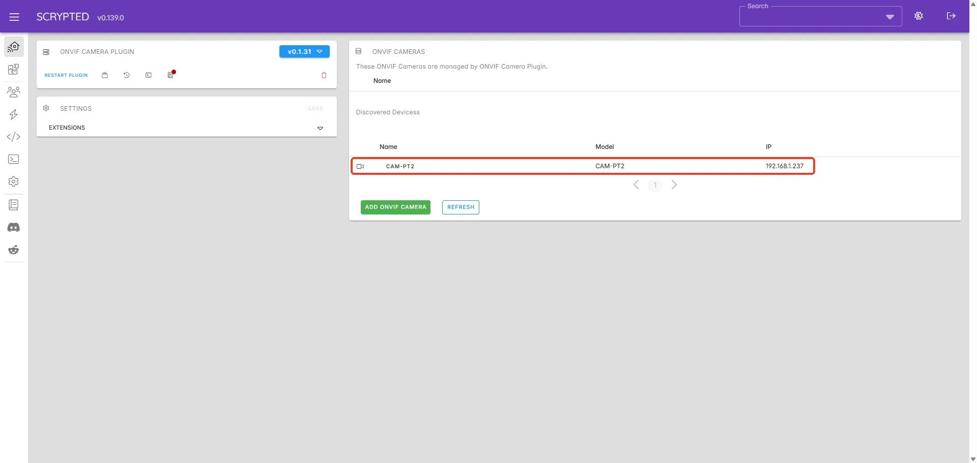
Task: Click the IP address 192.168.1.237
Action: [x=785, y=166]
